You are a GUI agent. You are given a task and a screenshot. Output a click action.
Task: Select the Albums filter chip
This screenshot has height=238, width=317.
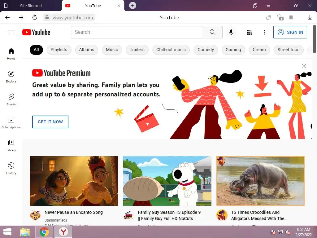tap(87, 50)
